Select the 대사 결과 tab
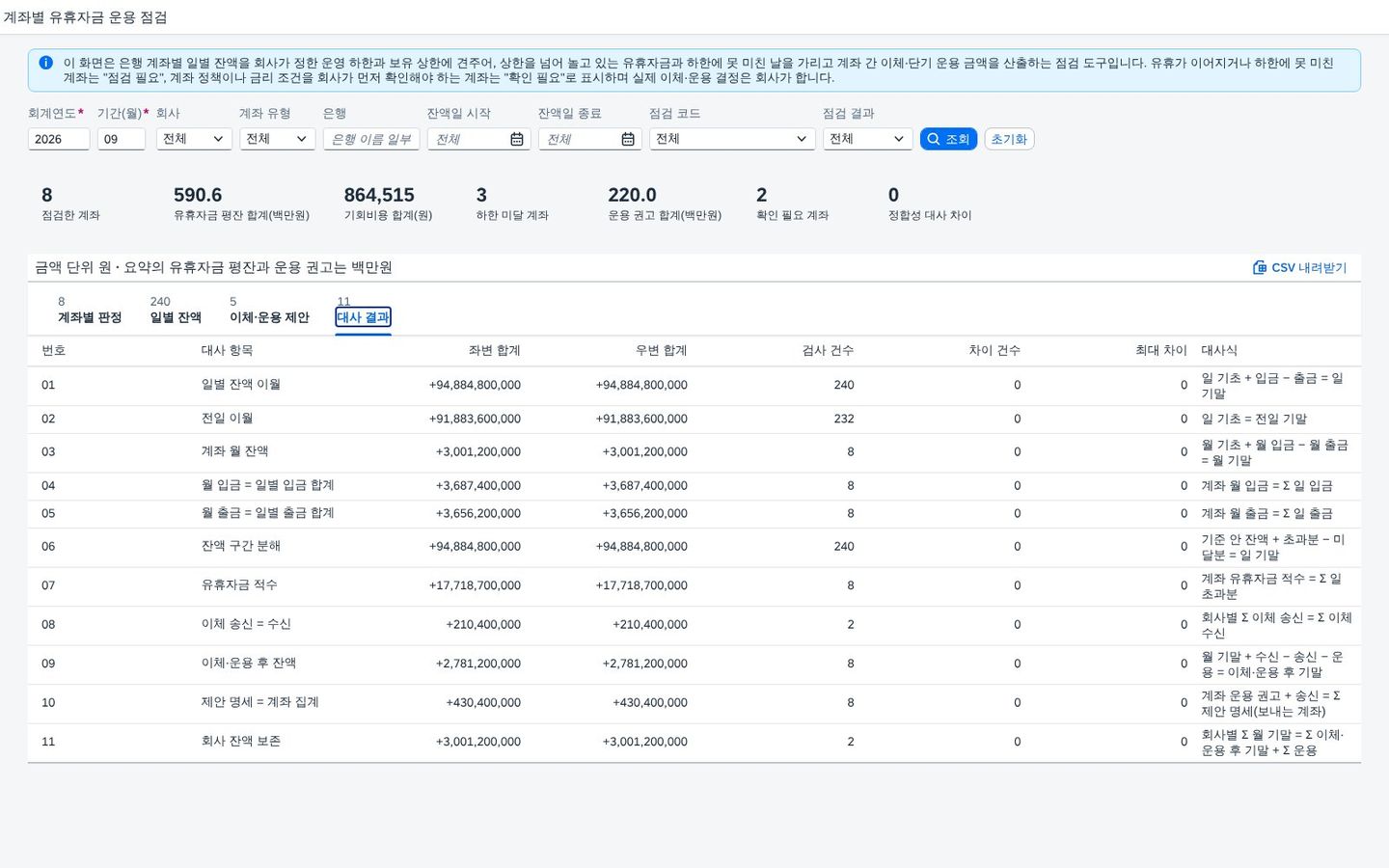Viewport: 1389px width, 868px height. (x=363, y=317)
